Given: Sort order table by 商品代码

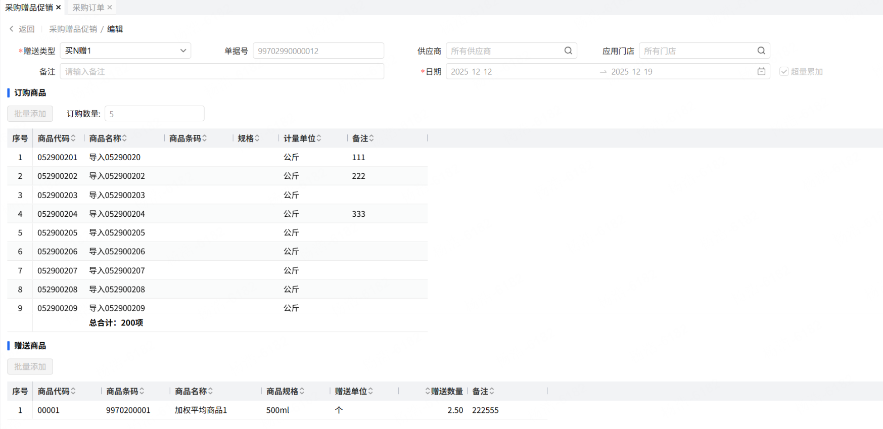Looking at the screenshot, I should point(73,138).
